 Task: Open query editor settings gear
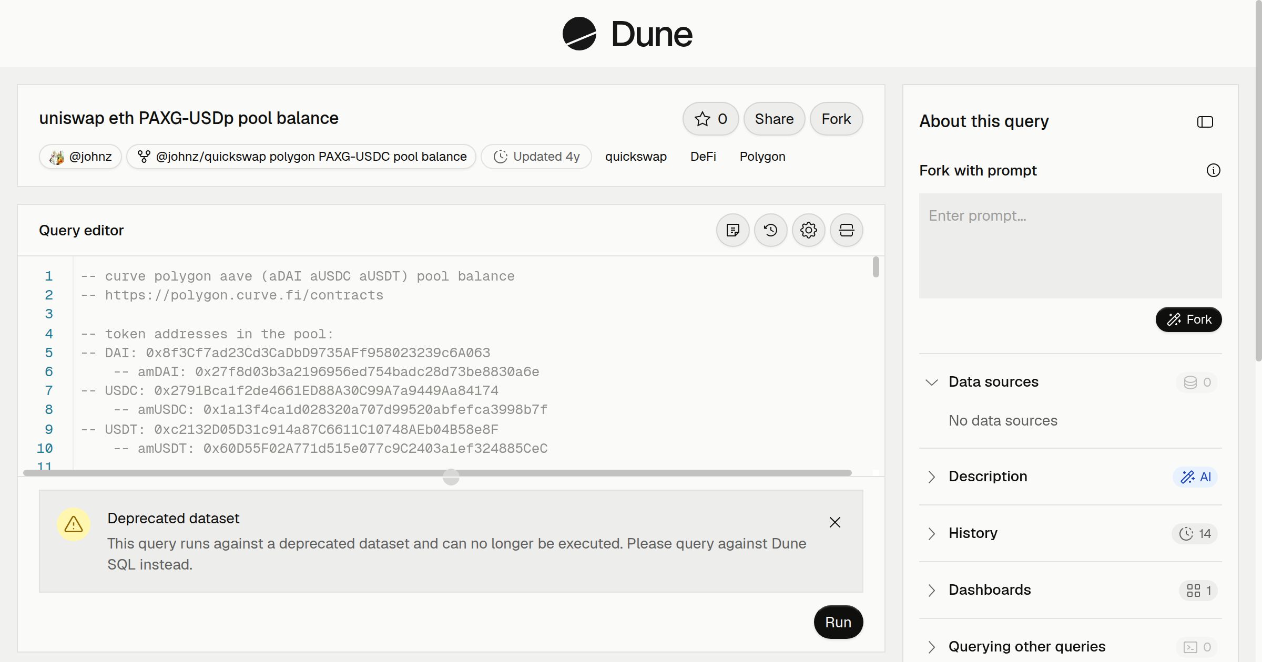point(808,230)
